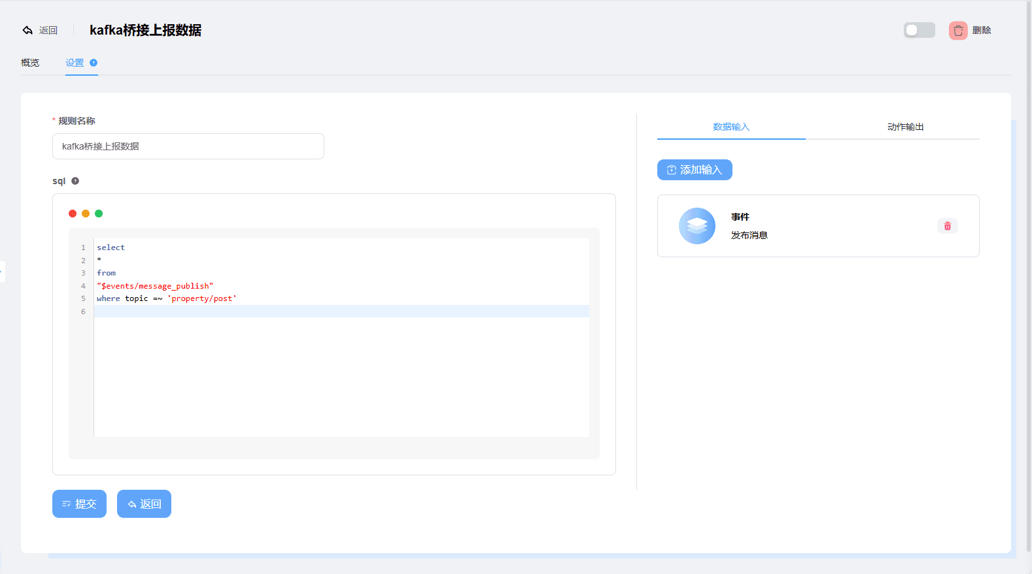Click the layered event icon on 事件 card
The width and height of the screenshot is (1032, 574).
697,226
